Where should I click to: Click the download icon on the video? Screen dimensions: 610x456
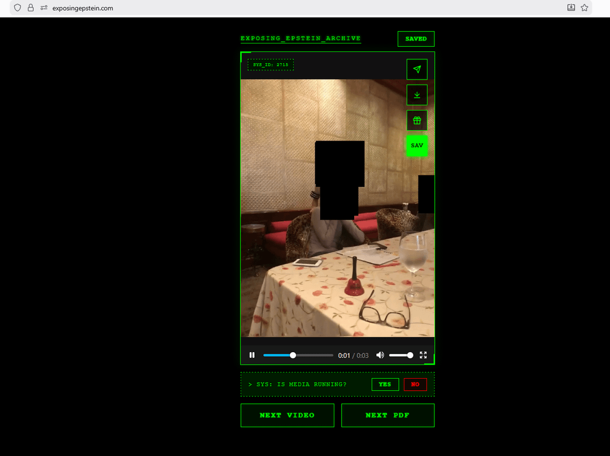(417, 95)
